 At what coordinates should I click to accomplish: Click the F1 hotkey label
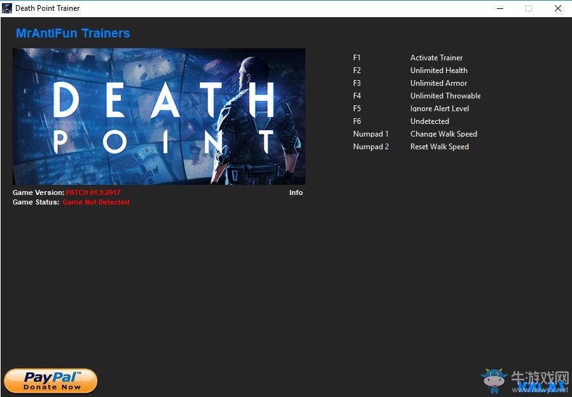pos(357,58)
